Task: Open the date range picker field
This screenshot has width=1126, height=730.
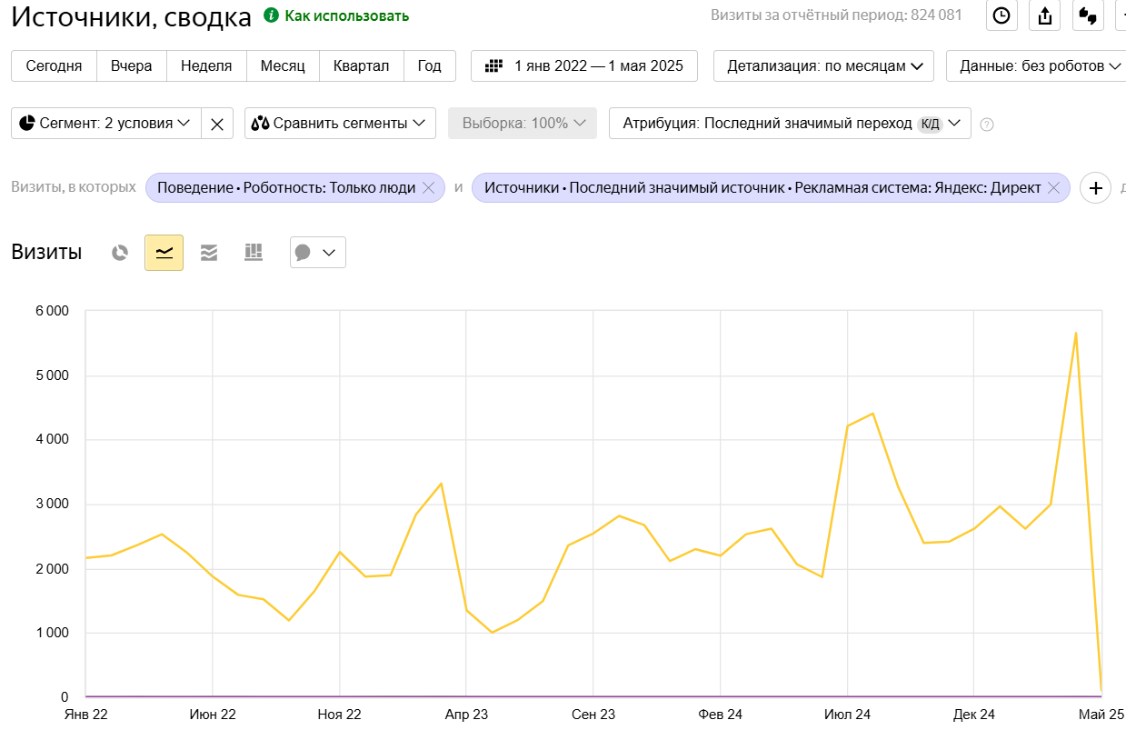Action: 584,65
